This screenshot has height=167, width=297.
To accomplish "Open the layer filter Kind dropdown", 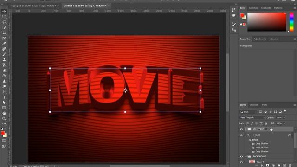I will pyautogui.click(x=248, y=112).
